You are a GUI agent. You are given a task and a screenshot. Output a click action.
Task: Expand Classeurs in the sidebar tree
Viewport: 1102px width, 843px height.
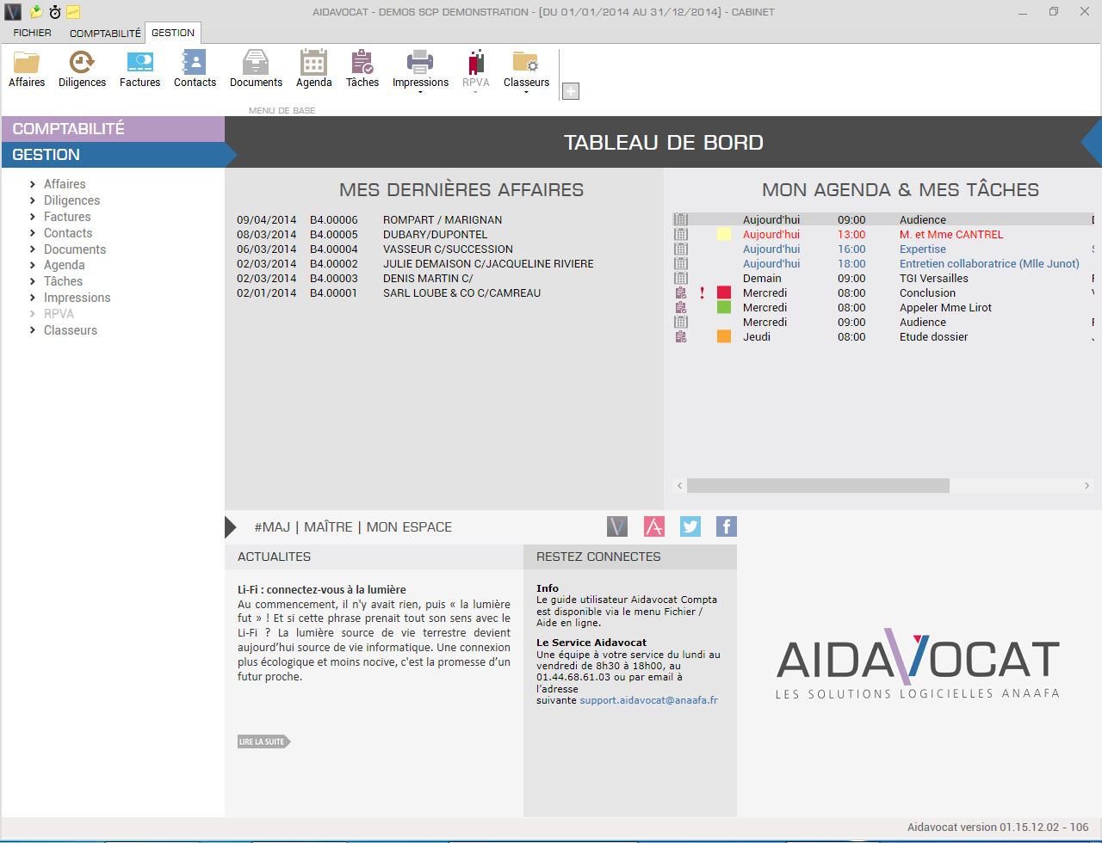click(32, 330)
